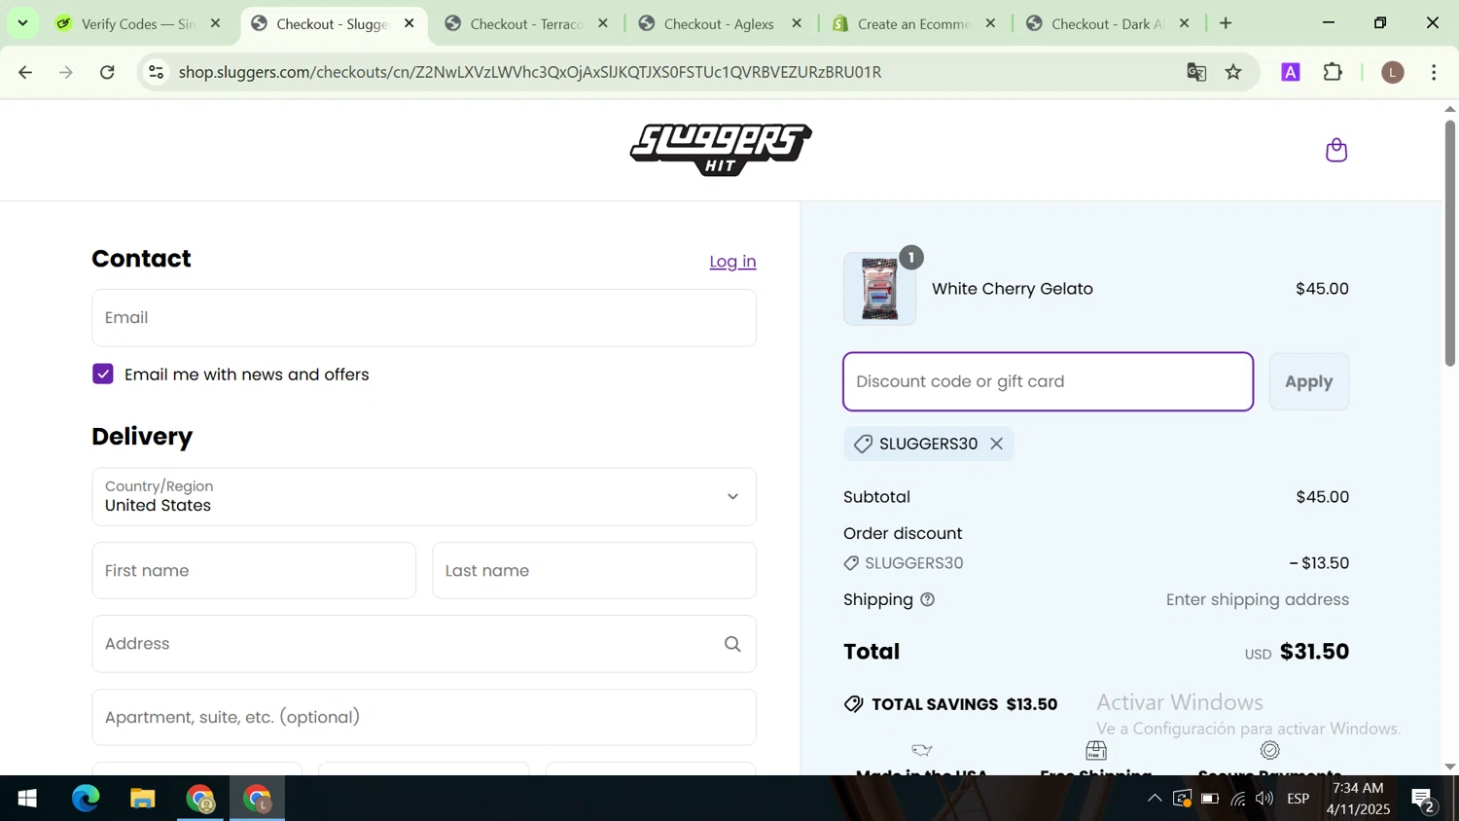Show hidden system tray icons

click(x=1155, y=800)
